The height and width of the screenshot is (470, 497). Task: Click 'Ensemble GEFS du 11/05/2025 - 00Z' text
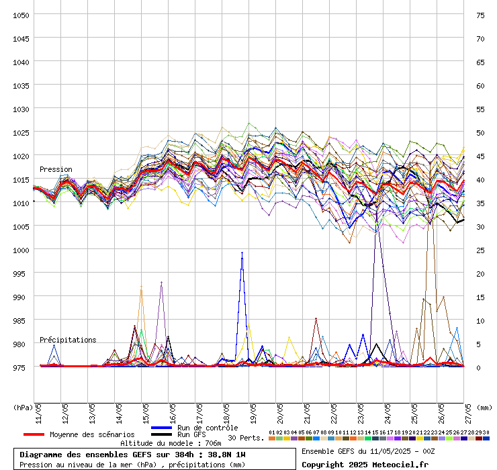tap(368, 451)
